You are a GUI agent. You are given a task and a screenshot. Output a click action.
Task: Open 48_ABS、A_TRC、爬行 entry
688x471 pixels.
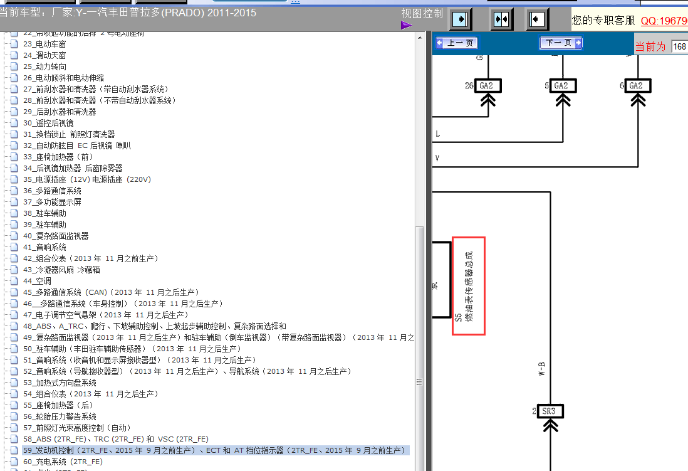(x=155, y=326)
